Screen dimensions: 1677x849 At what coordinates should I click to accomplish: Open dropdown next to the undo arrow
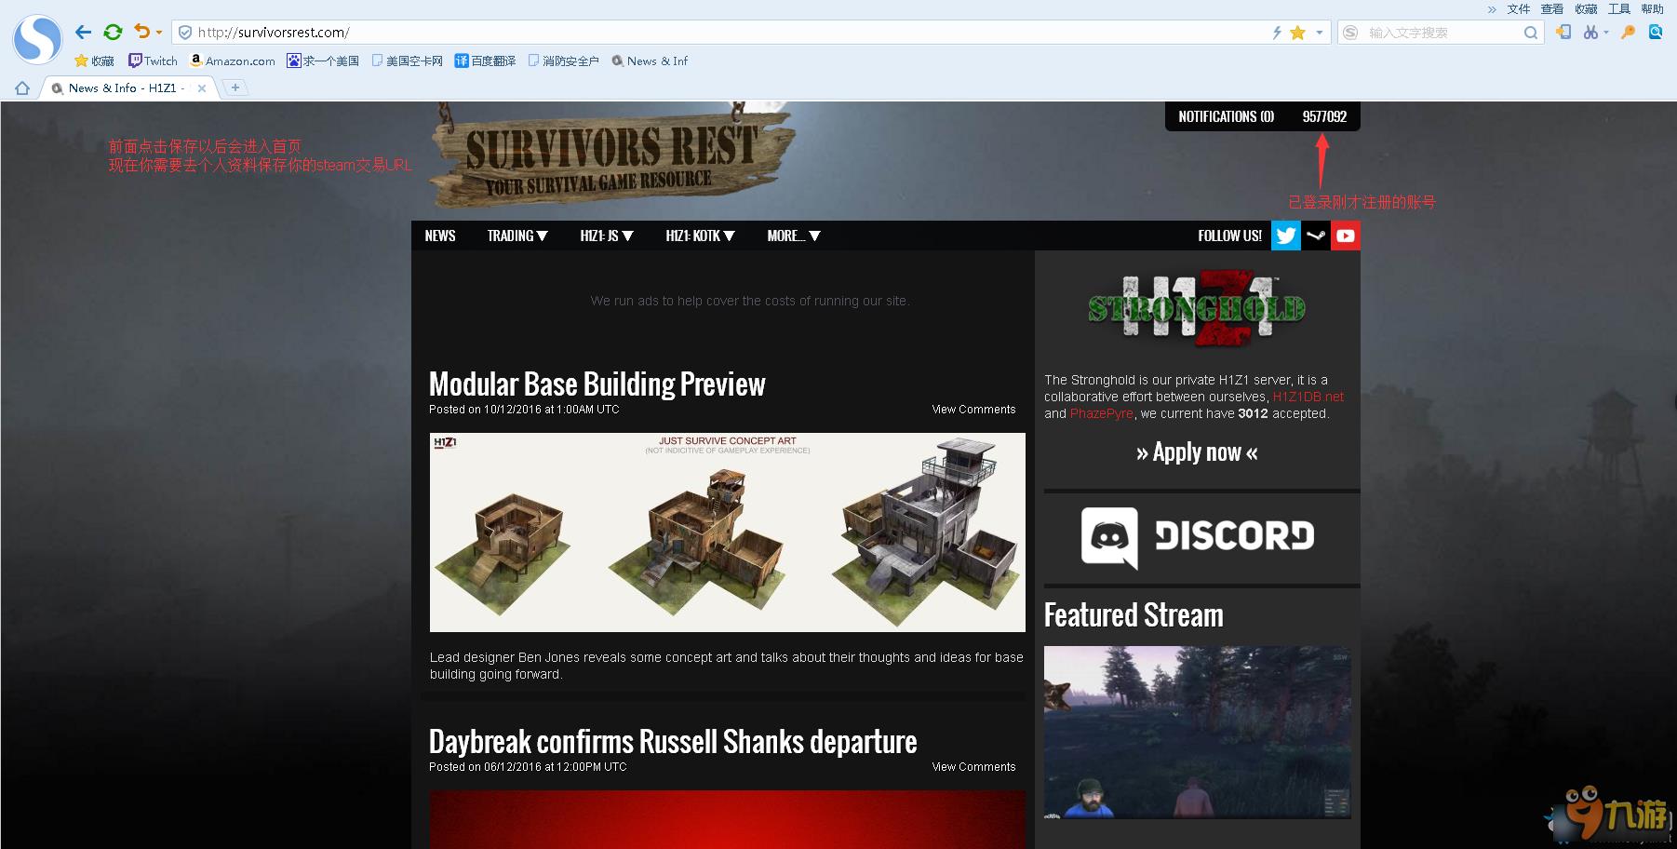tap(159, 33)
